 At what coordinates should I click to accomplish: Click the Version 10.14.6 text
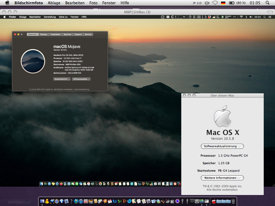click(60, 50)
